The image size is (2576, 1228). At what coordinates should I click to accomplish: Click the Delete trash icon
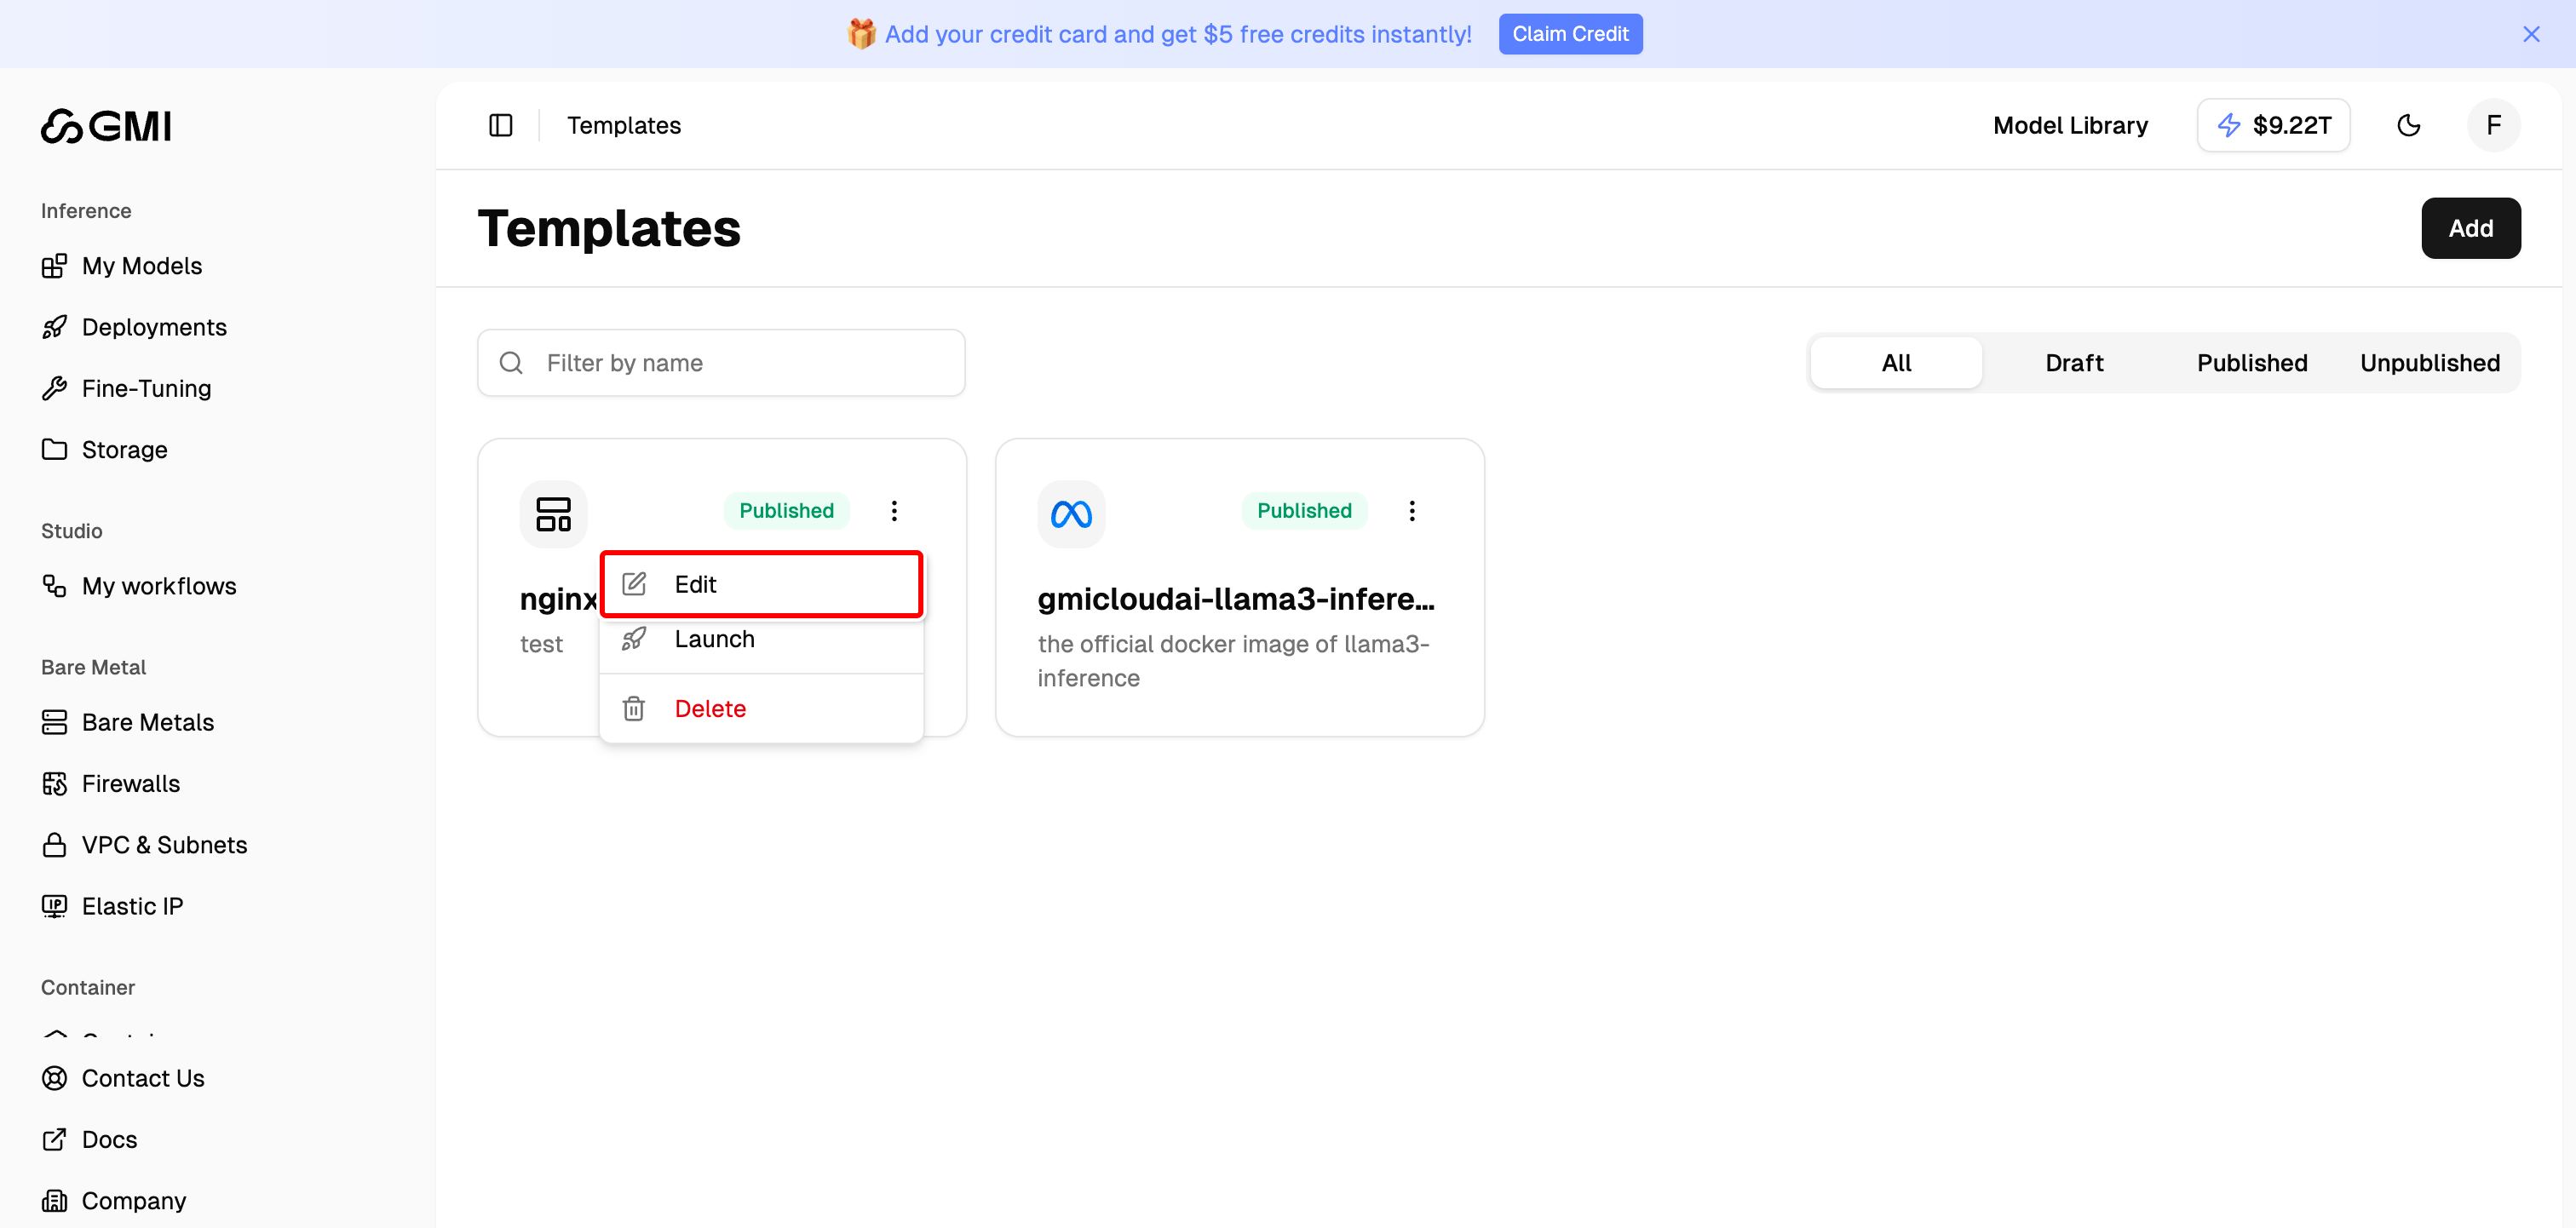[x=634, y=709]
